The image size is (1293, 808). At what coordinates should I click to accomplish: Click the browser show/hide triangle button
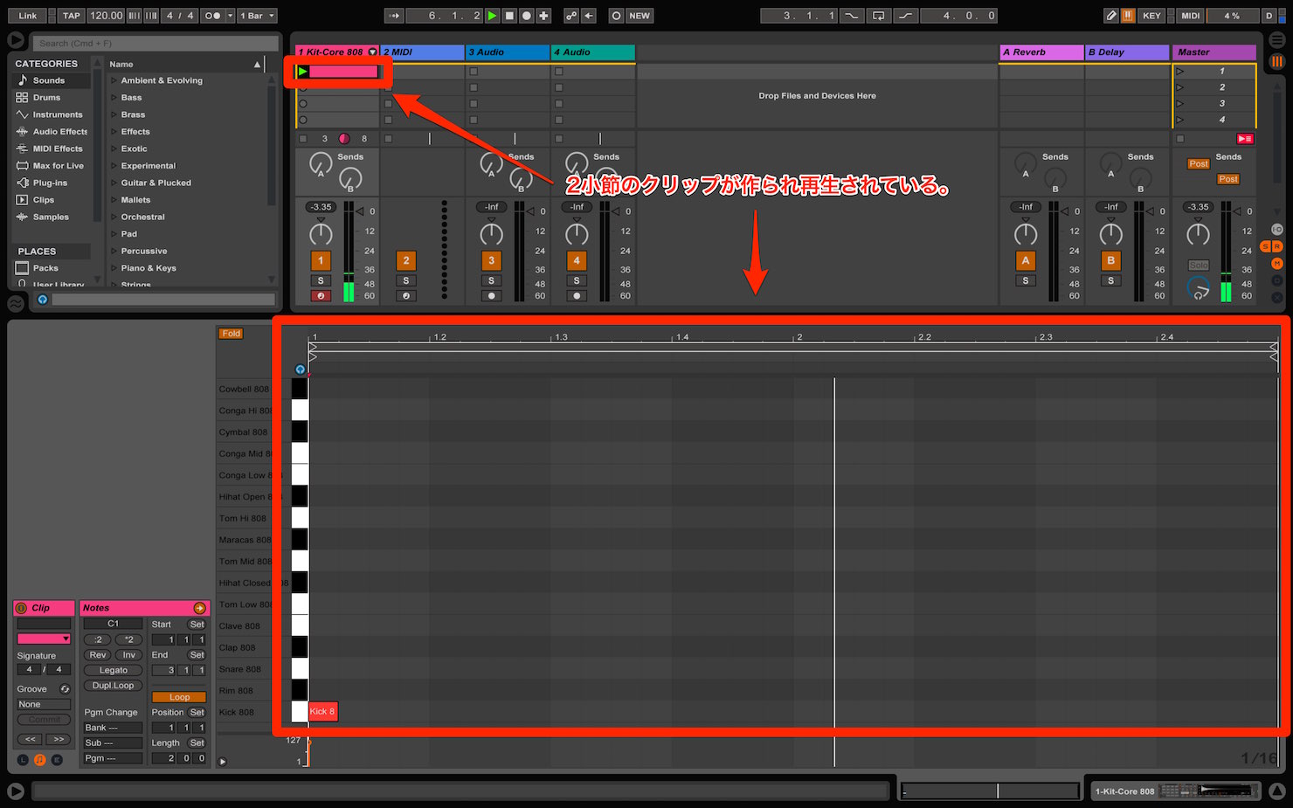click(x=15, y=40)
